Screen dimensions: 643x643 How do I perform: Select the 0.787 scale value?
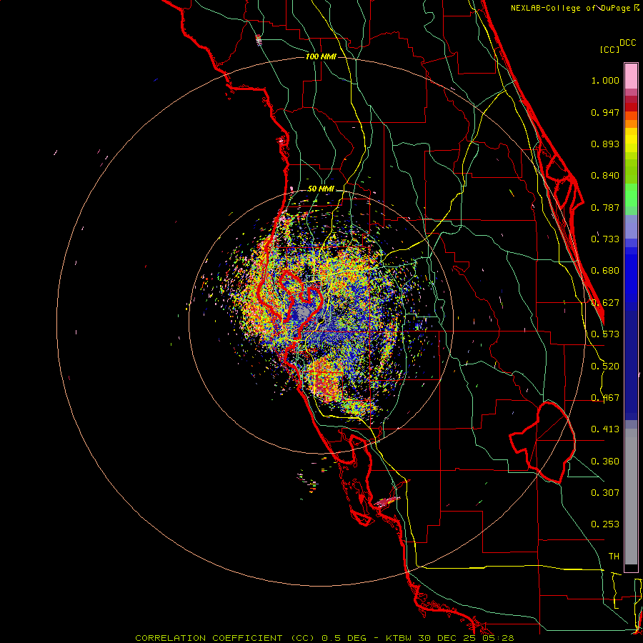point(605,207)
